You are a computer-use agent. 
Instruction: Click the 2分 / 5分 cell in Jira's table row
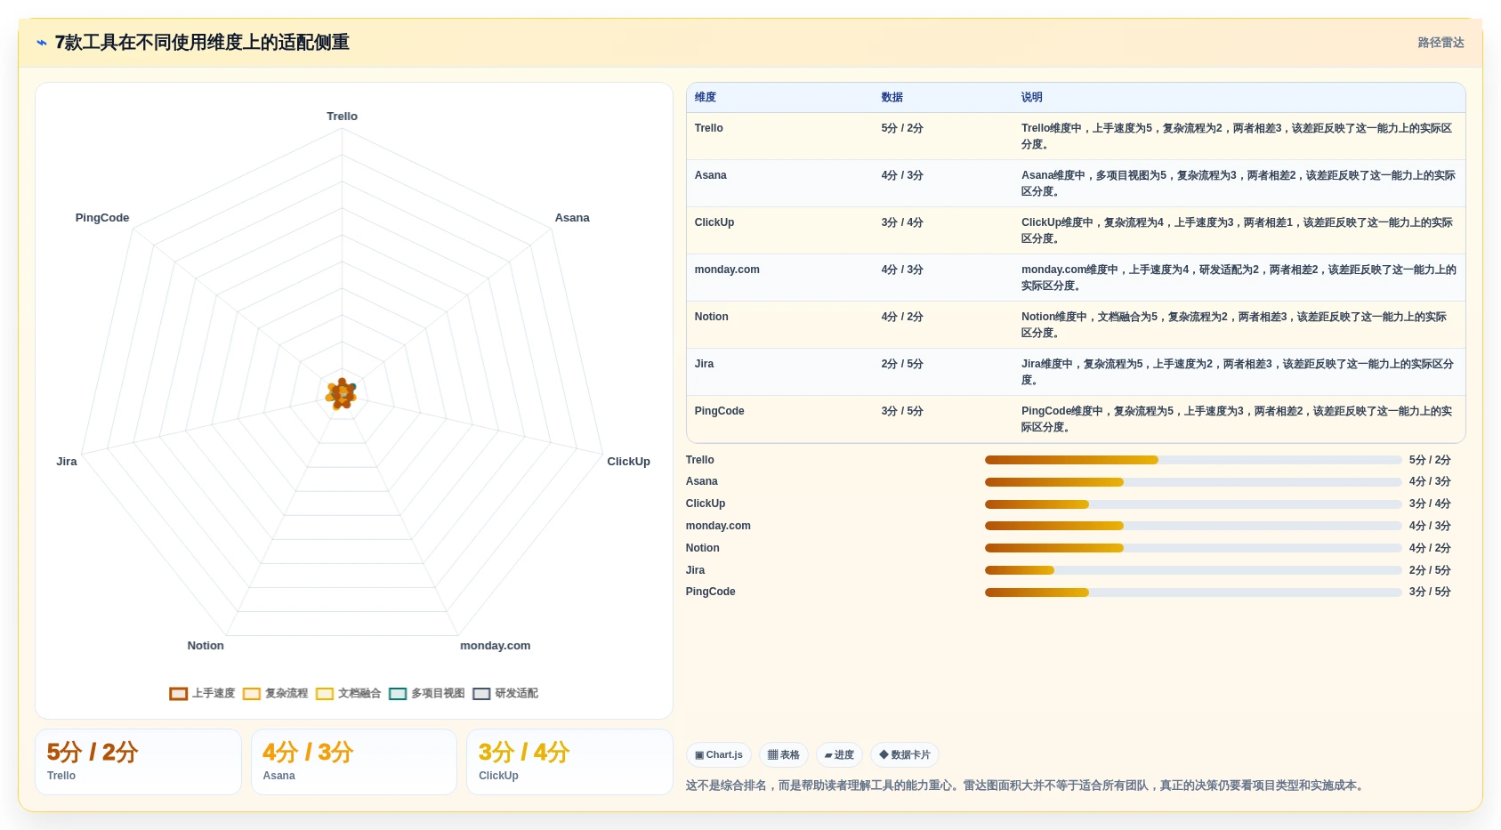click(902, 365)
